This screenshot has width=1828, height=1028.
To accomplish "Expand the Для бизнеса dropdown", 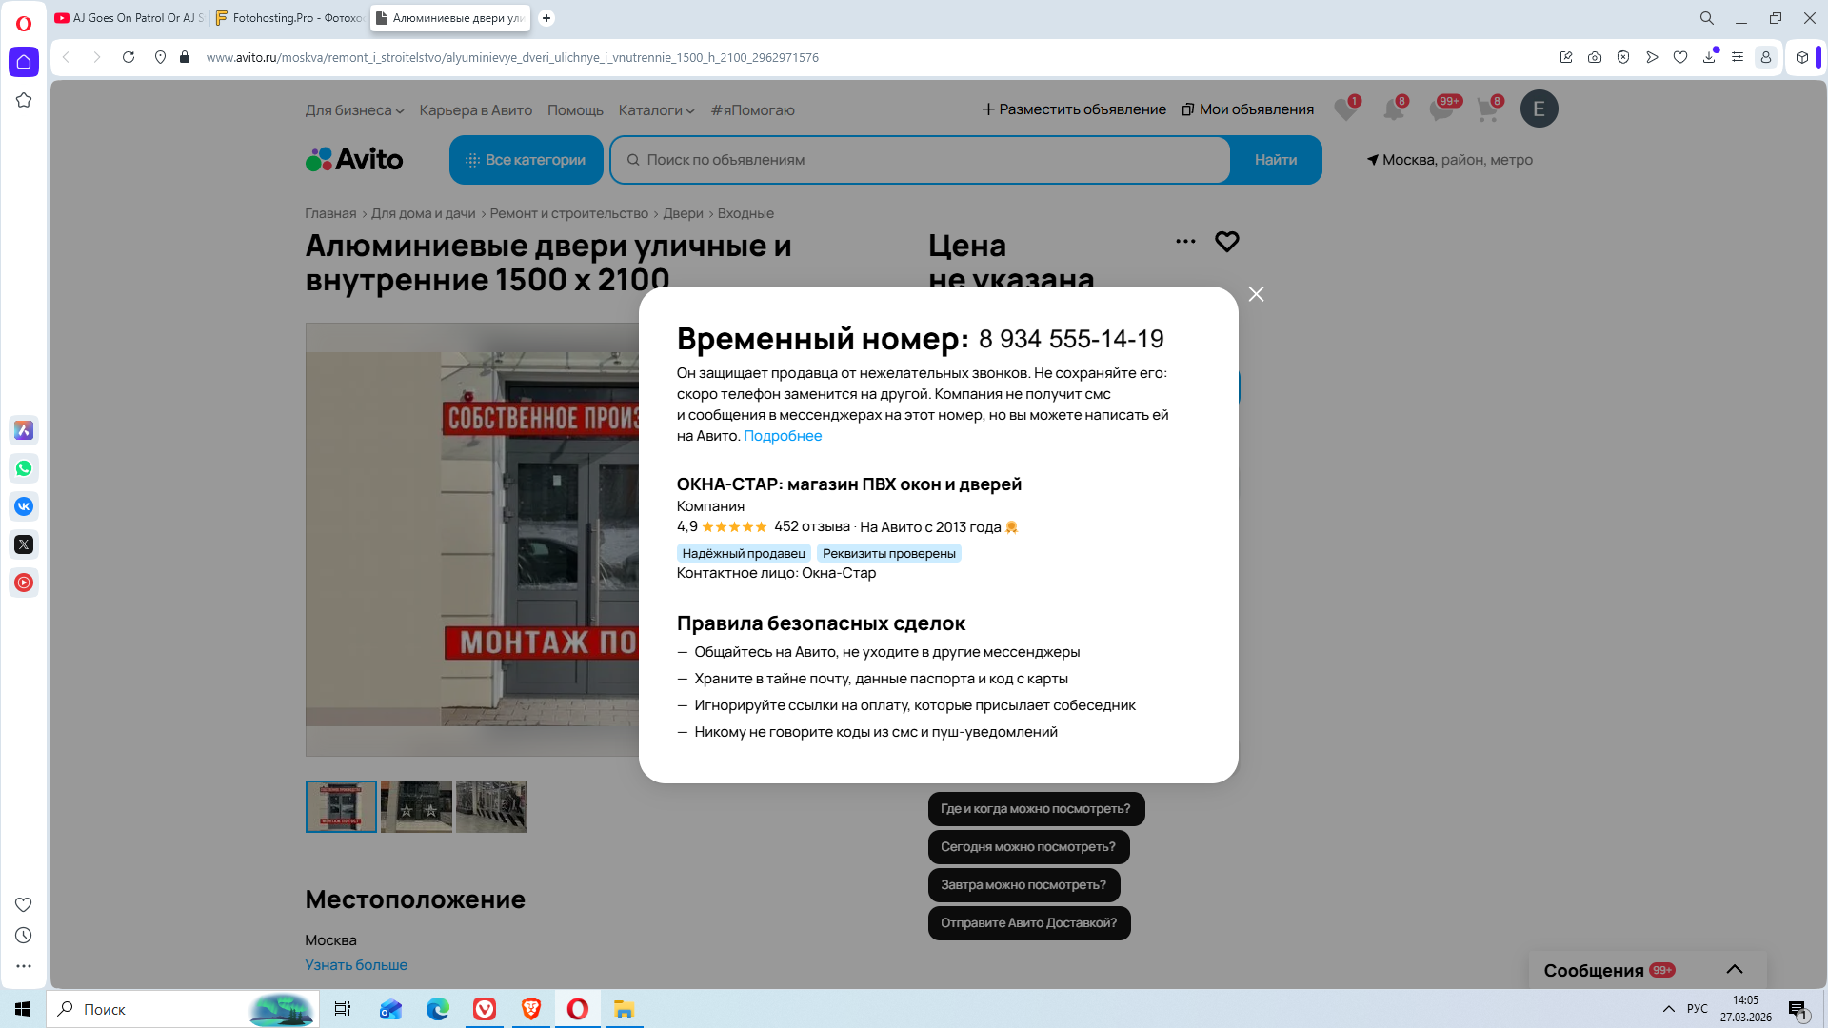I will pos(354,110).
